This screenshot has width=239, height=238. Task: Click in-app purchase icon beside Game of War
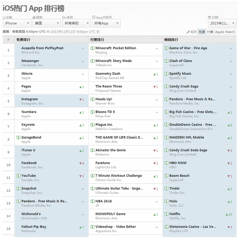click(166, 48)
